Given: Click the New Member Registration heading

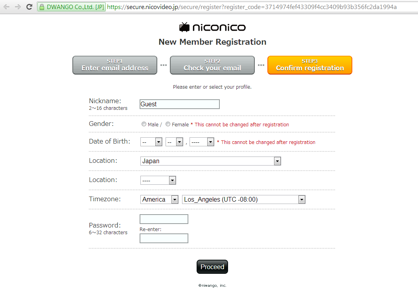Looking at the screenshot, I should coord(212,42).
